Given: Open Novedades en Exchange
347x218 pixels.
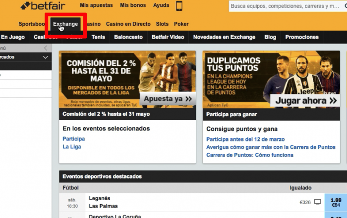Looking at the screenshot, I should 224,37.
